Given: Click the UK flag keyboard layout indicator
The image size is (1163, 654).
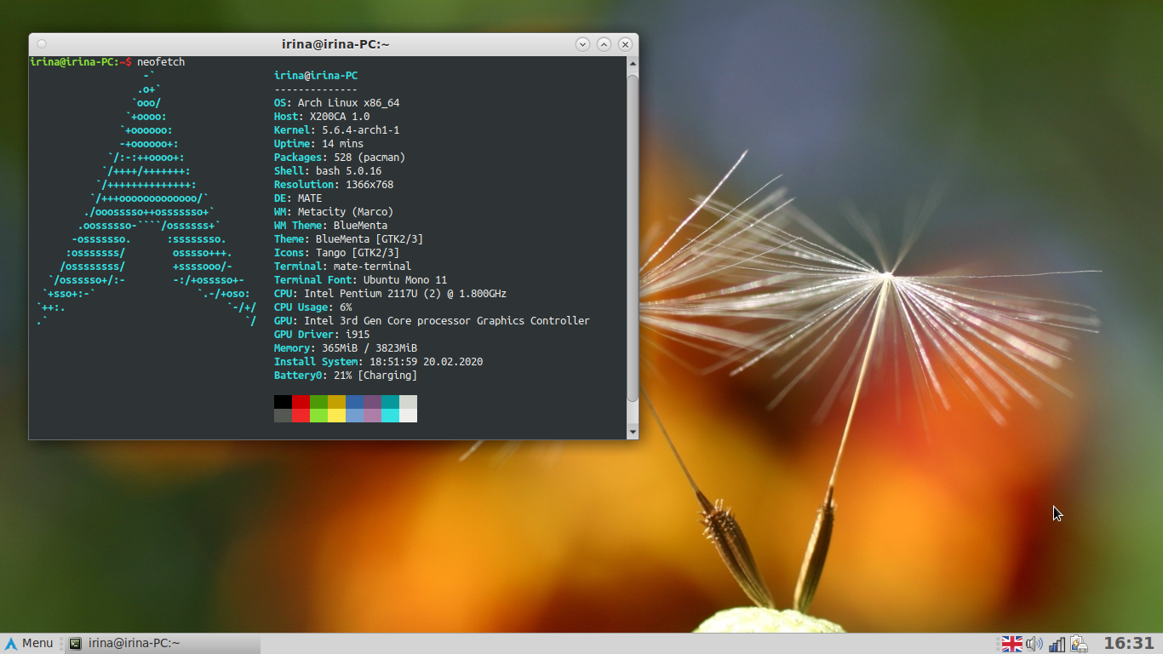Looking at the screenshot, I should tap(1011, 644).
